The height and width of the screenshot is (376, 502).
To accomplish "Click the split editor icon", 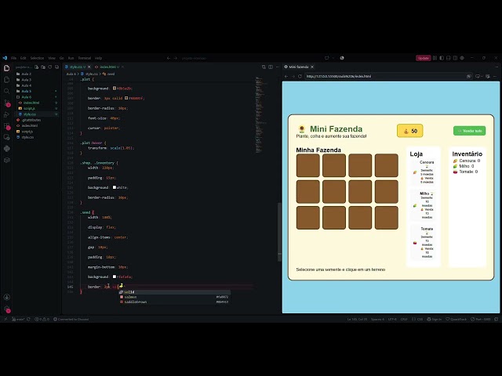I will coord(271,67).
